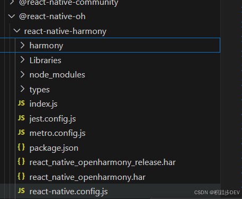Click braces icon beside react_native_openharmony_release.har
Screen dimensions: 242x199
click(x=21, y=162)
